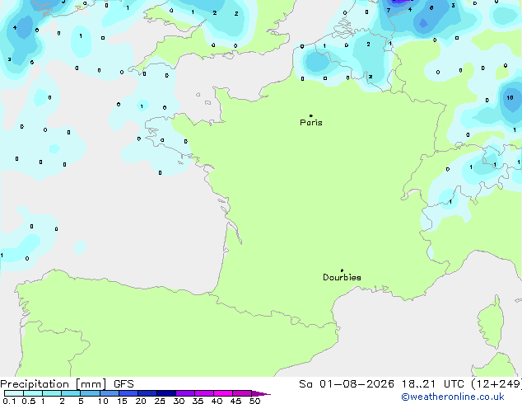Click the '25' legend scale label
Viewport: 522px width, 404px height.
click(160, 401)
